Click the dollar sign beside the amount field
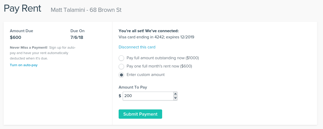The width and height of the screenshot is (323, 129). click(x=120, y=96)
